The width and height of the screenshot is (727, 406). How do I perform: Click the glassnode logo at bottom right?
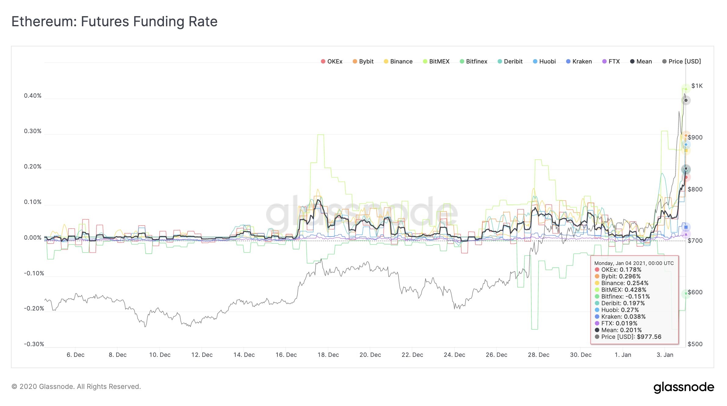684,387
